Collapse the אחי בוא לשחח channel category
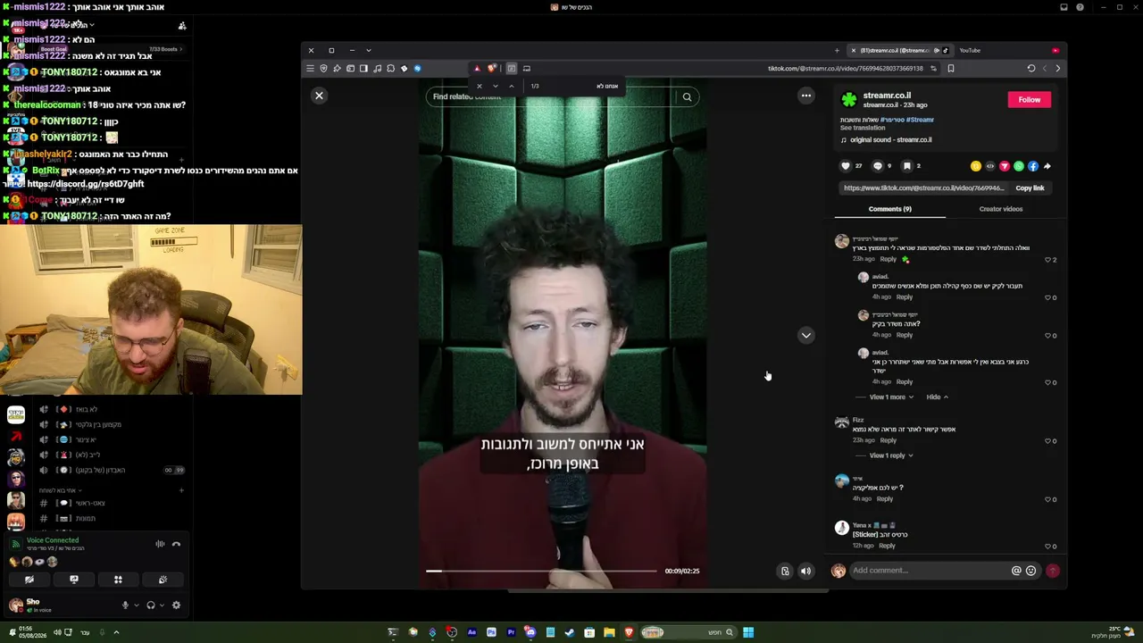Screen dimensions: 1143x643 (x=59, y=490)
